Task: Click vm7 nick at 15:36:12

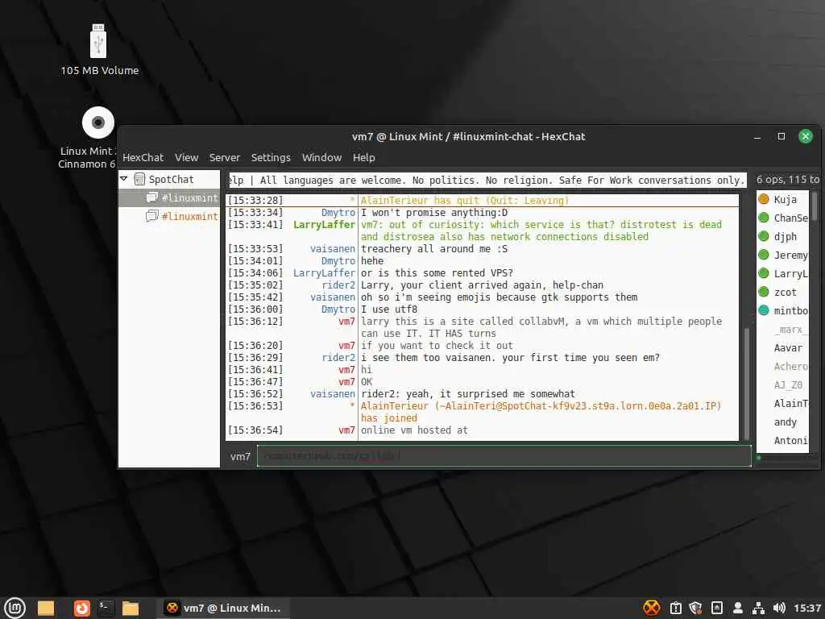Action: pos(346,322)
